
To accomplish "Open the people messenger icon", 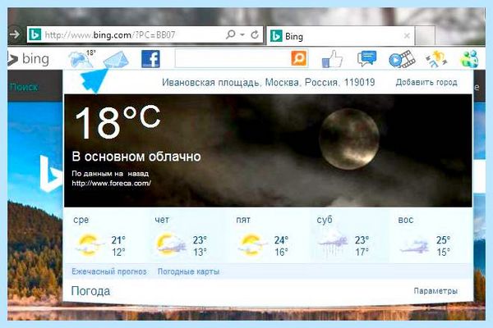I will click(470, 59).
